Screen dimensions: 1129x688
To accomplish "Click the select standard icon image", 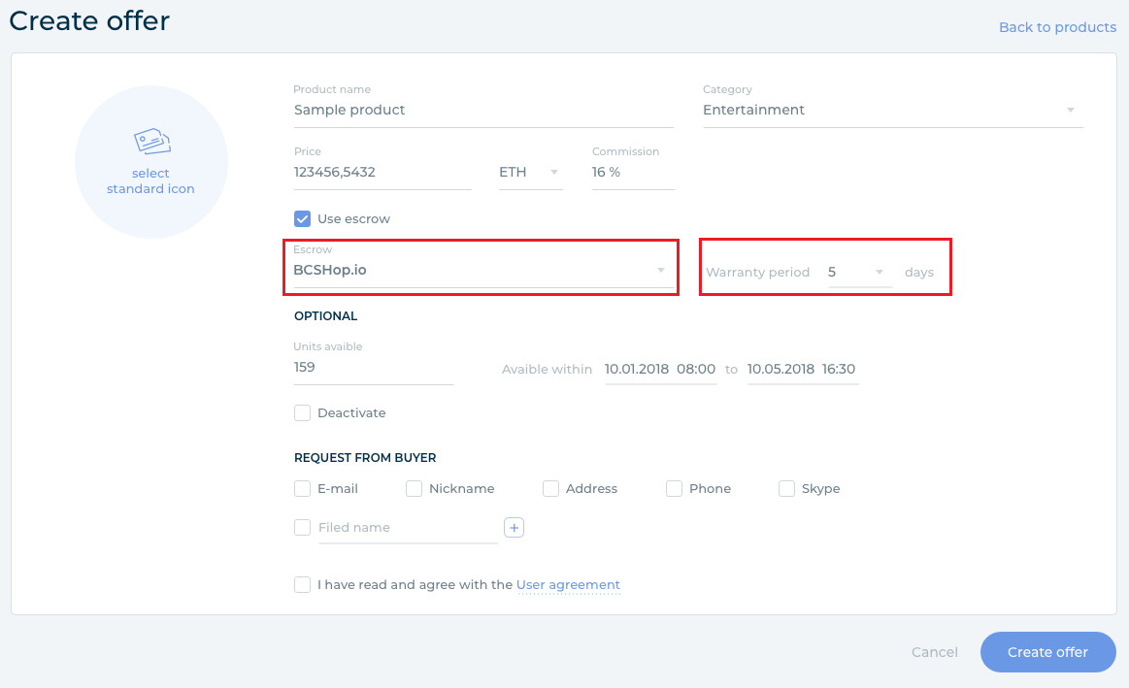I will [151, 162].
